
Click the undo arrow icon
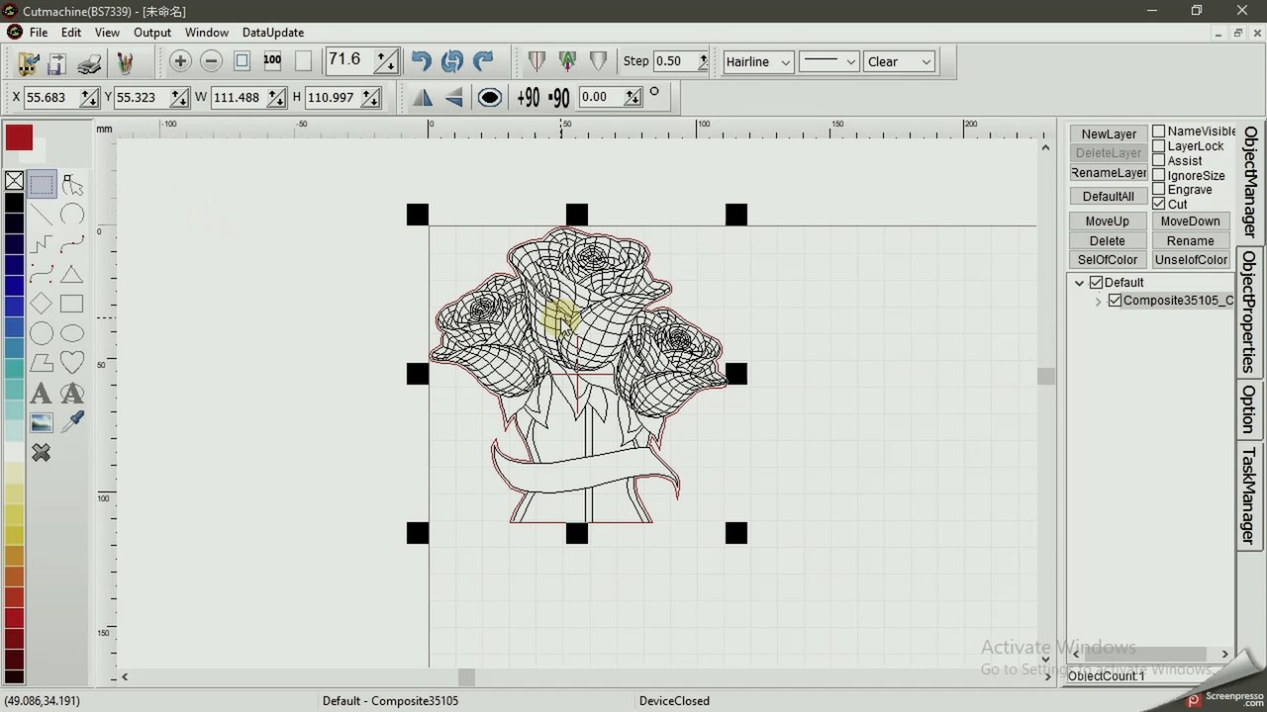tap(422, 61)
